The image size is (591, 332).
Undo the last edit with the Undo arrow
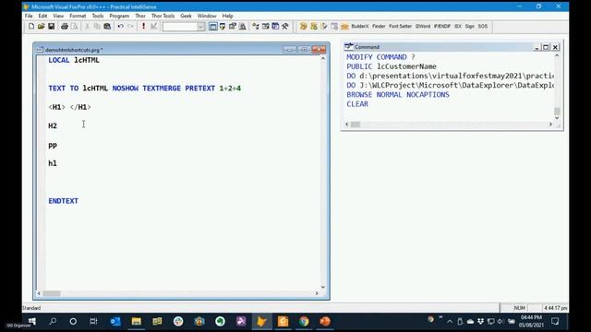click(121, 27)
